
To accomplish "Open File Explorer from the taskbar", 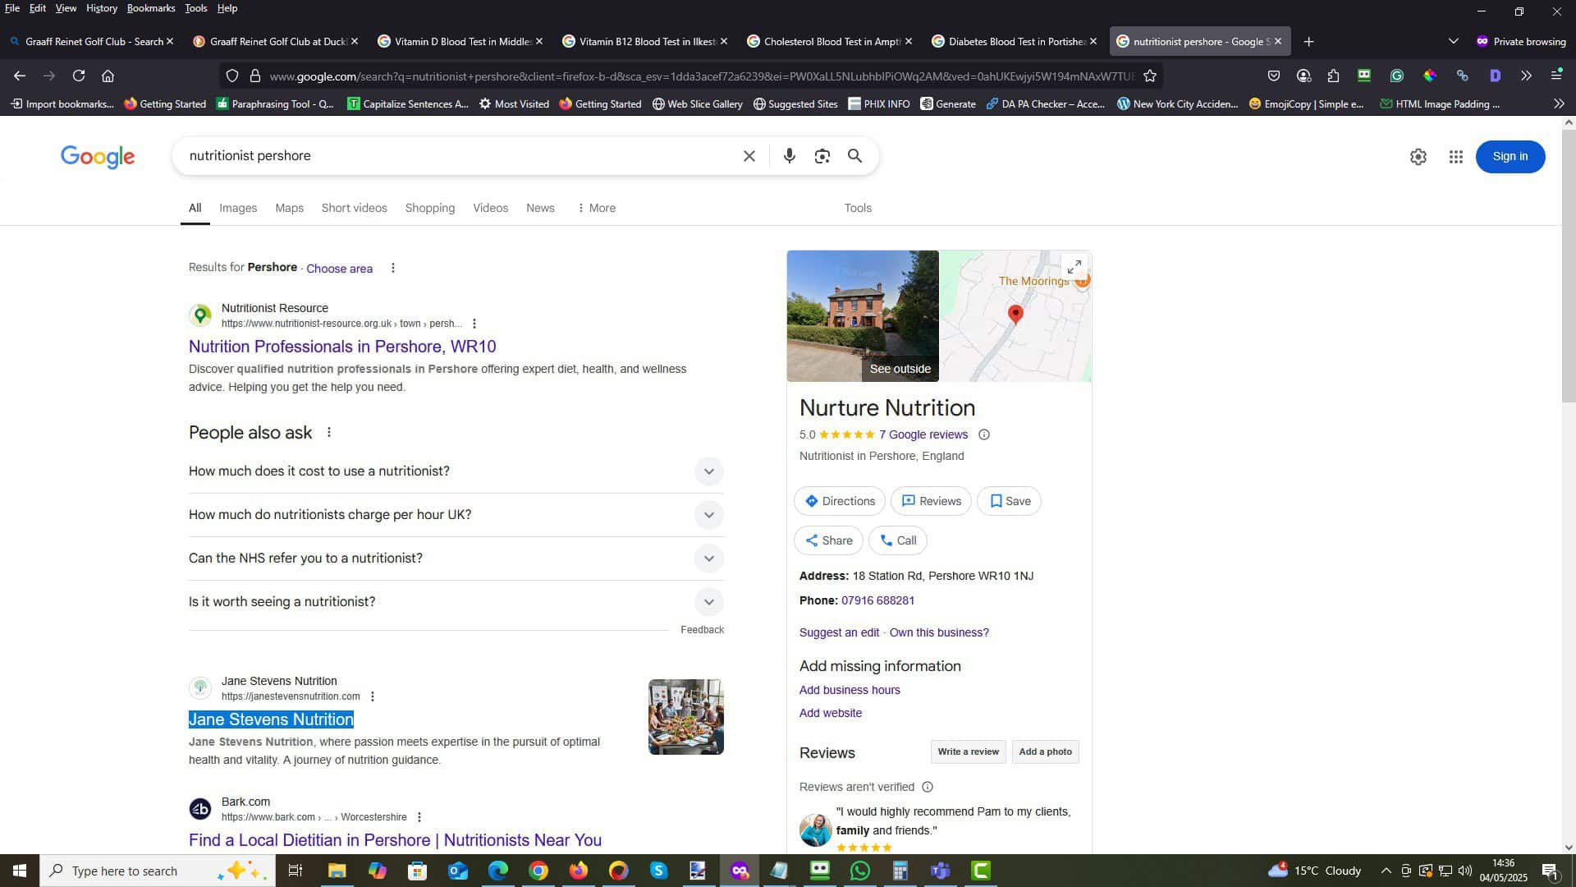I will (x=337, y=871).
